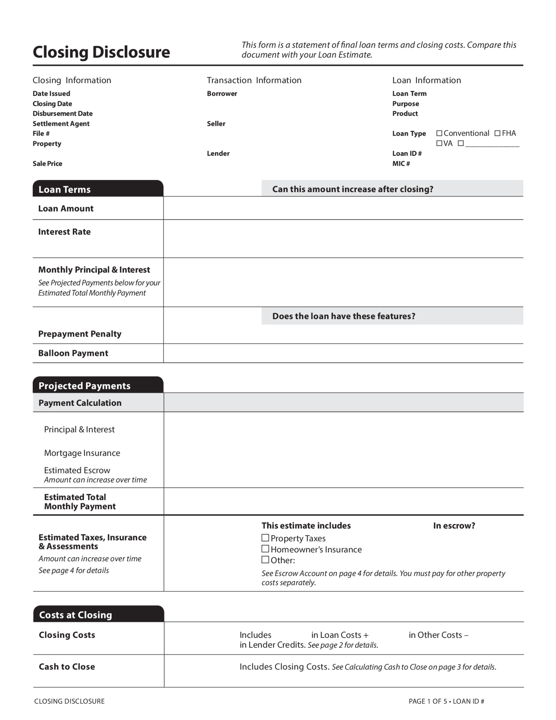This screenshot has width=556, height=720.
Task: Click the Settlement Agent label
Action: (61, 123)
